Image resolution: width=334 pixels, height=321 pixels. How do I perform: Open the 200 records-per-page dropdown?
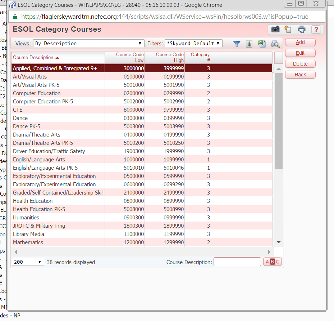coord(28,262)
